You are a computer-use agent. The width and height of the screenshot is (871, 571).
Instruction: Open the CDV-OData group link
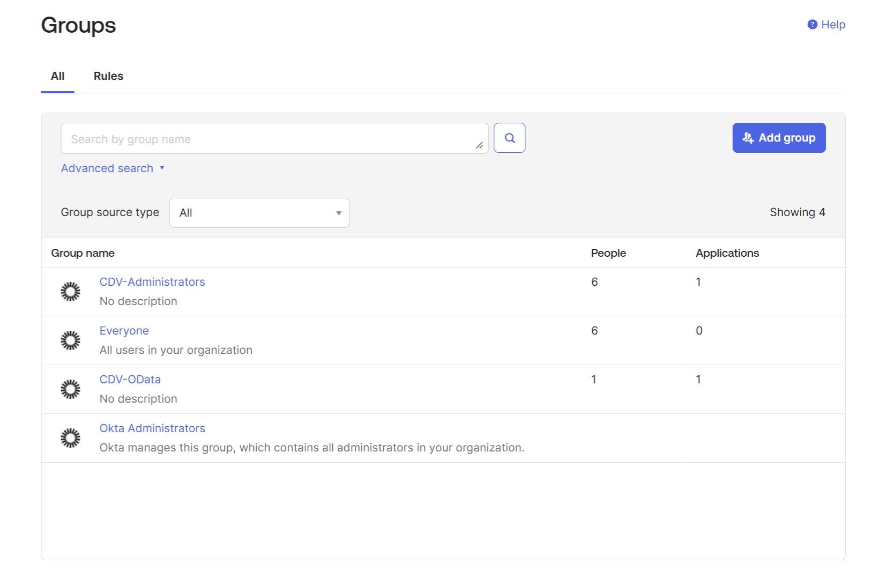pyautogui.click(x=130, y=380)
